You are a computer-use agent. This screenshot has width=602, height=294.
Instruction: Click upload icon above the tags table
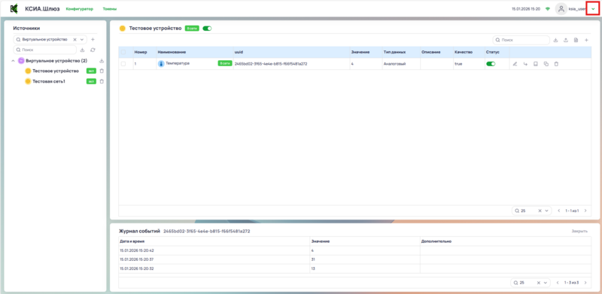point(566,40)
